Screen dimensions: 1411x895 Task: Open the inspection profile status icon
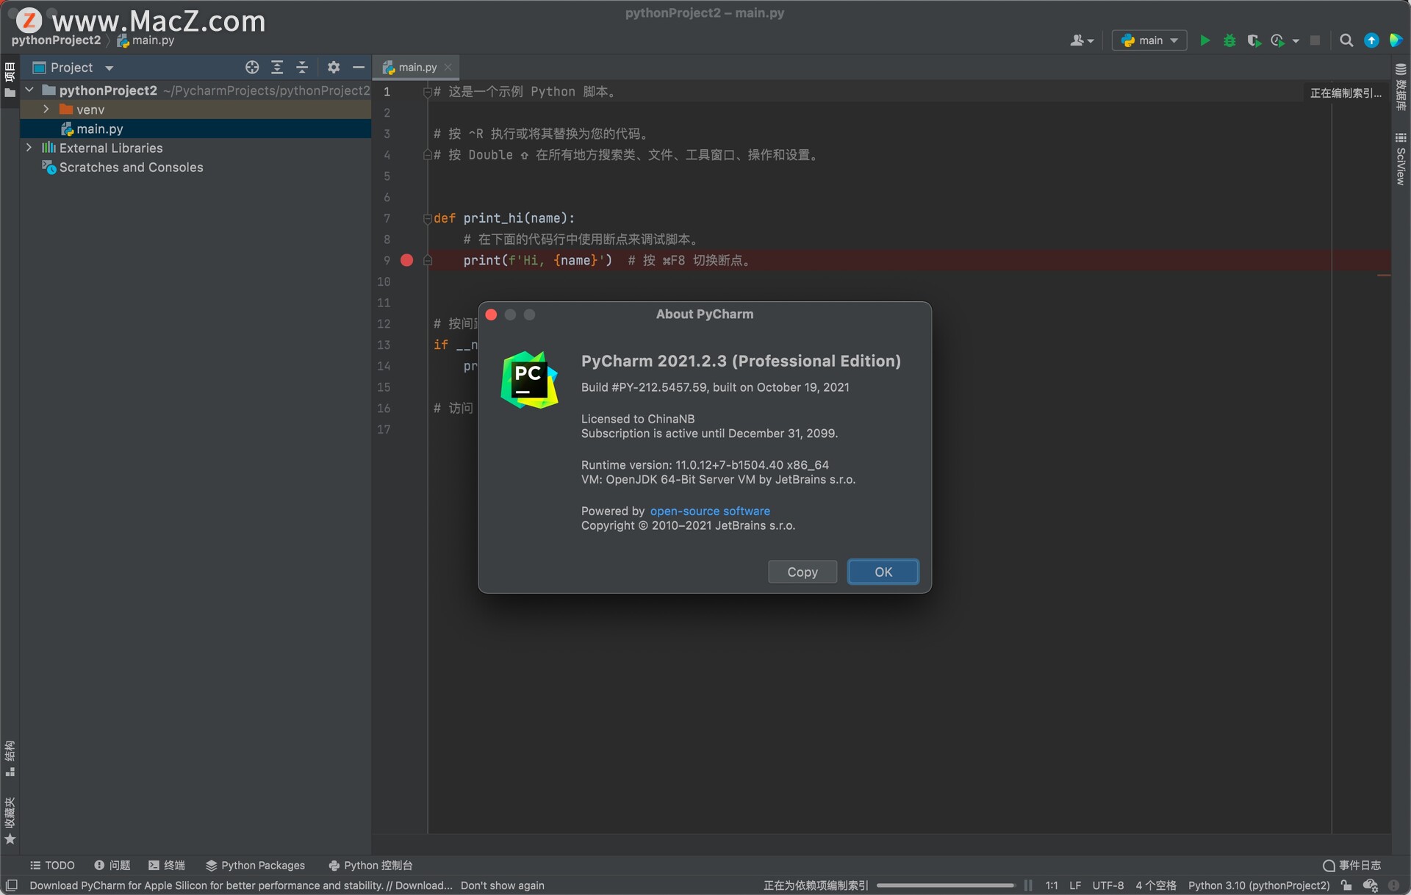pyautogui.click(x=1371, y=885)
